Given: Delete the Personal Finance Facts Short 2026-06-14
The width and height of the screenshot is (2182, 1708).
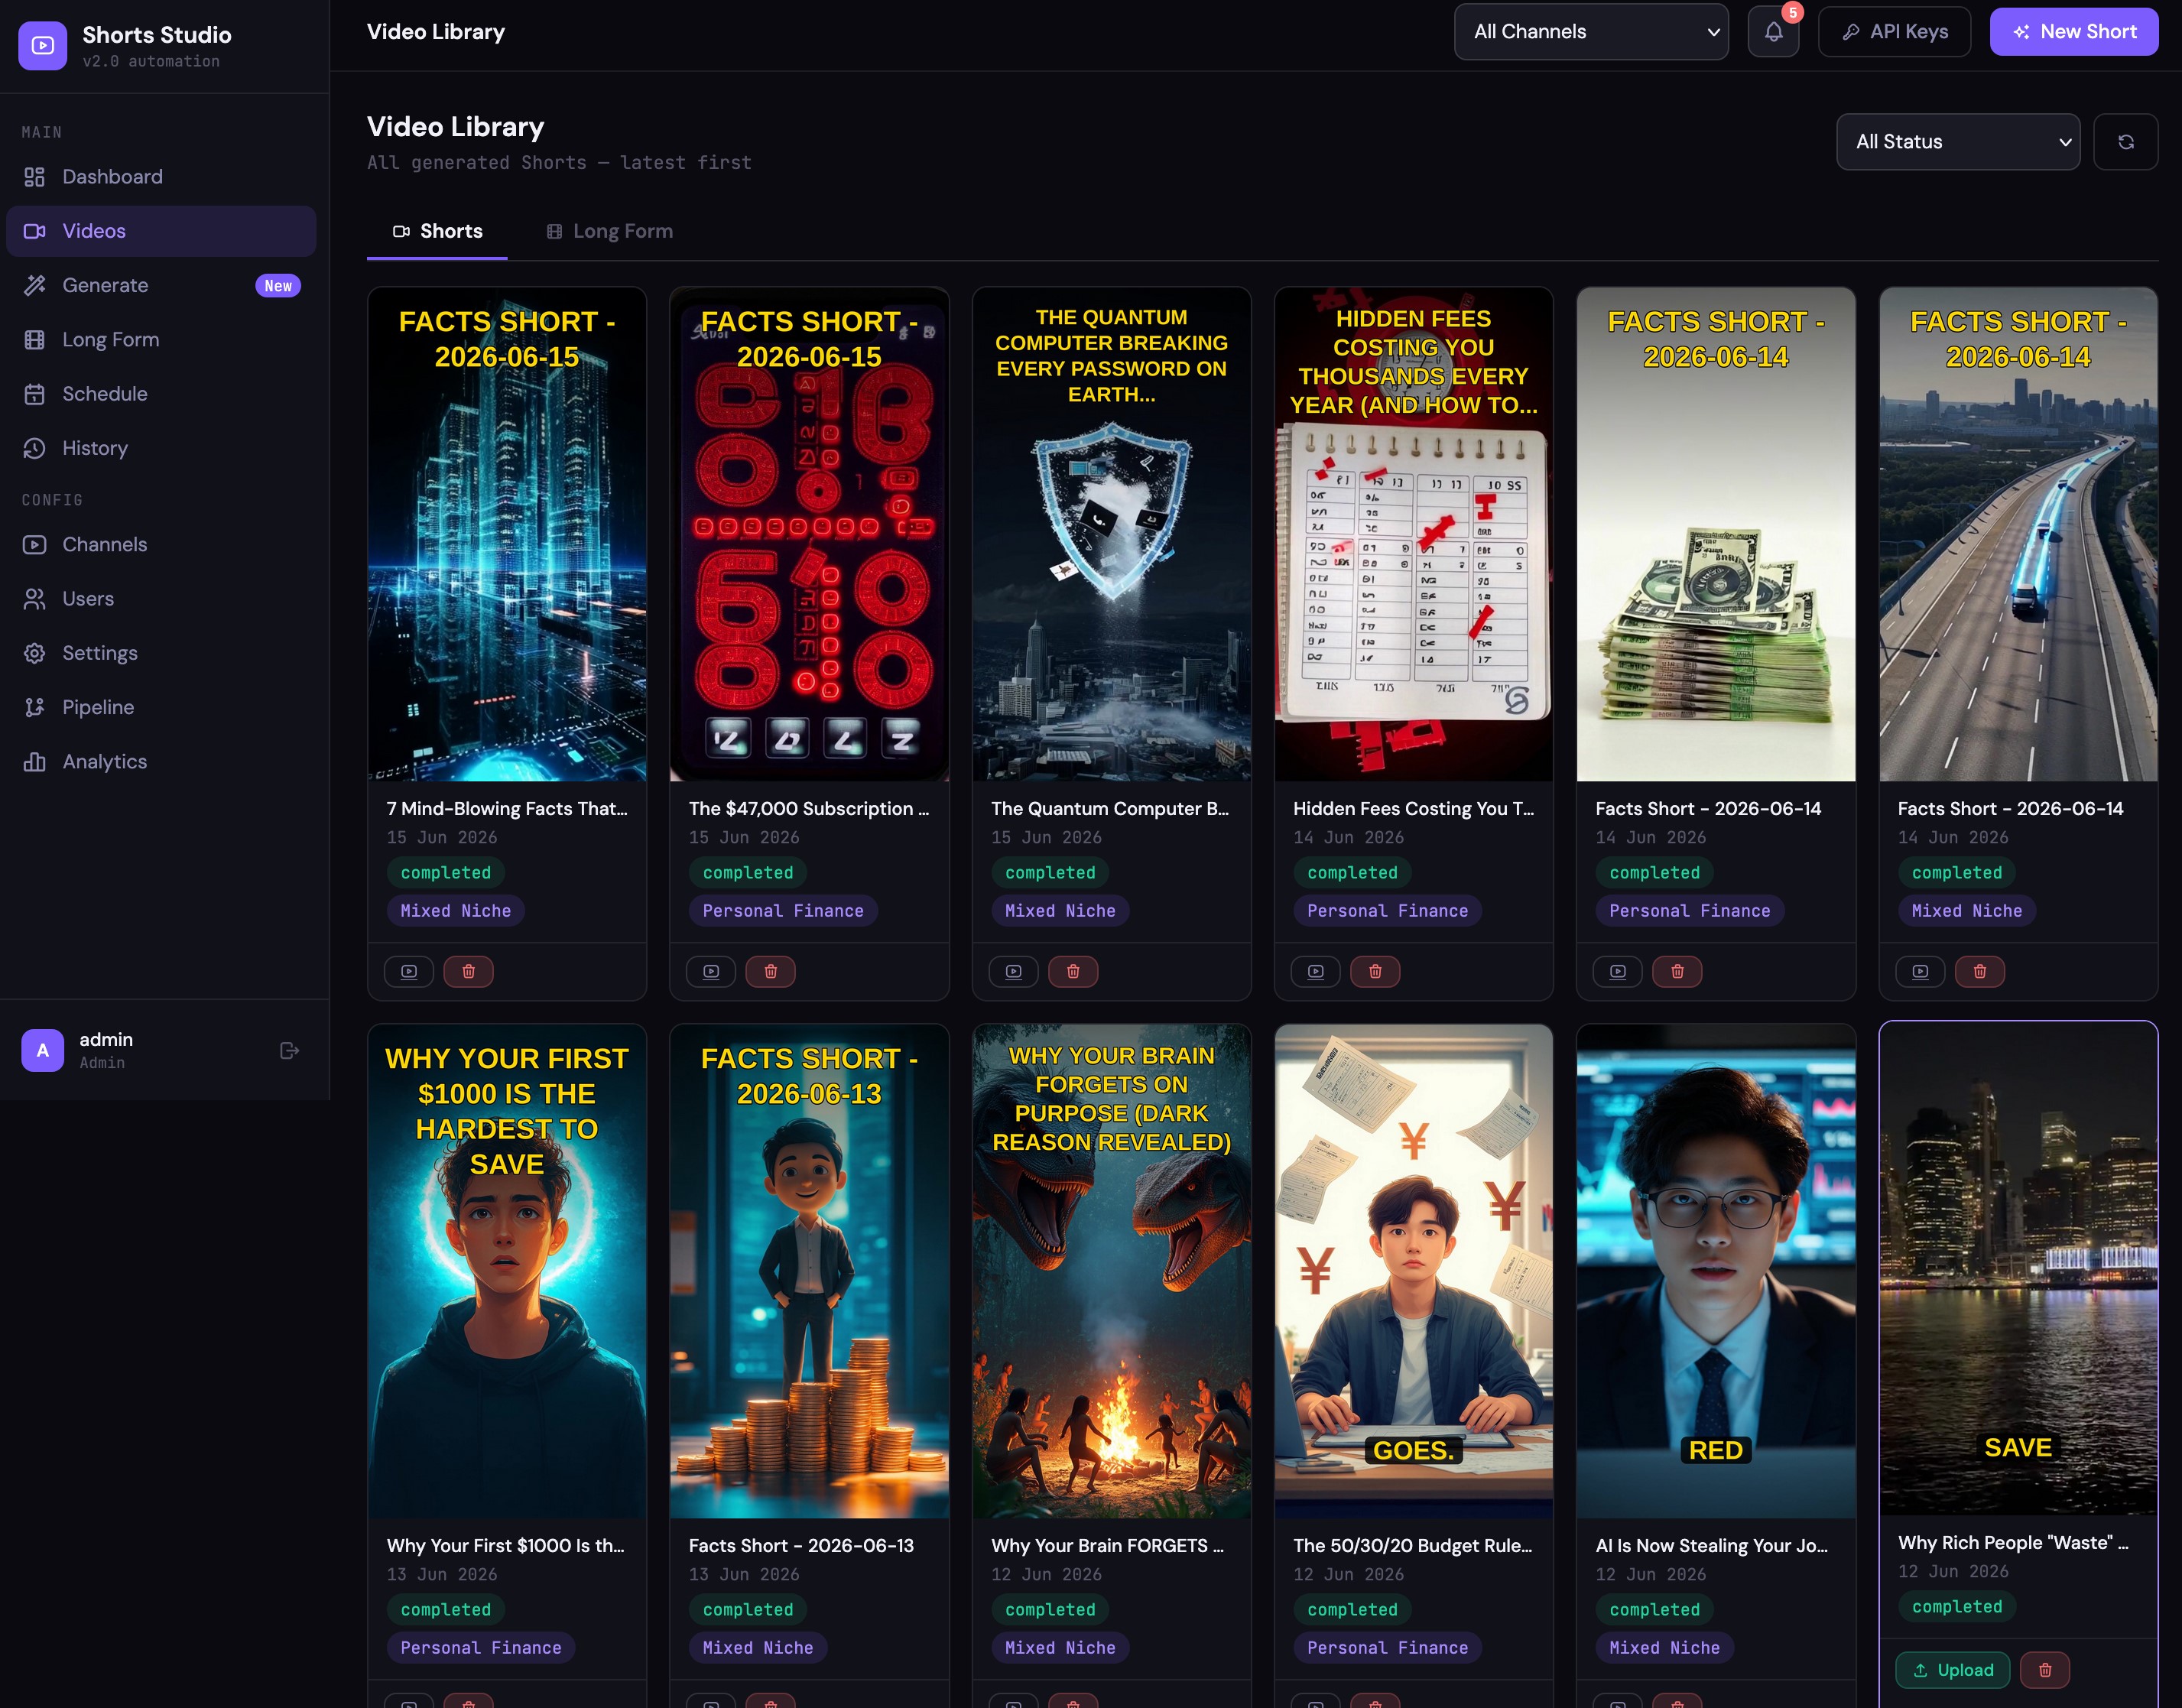Looking at the screenshot, I should click(x=1677, y=971).
